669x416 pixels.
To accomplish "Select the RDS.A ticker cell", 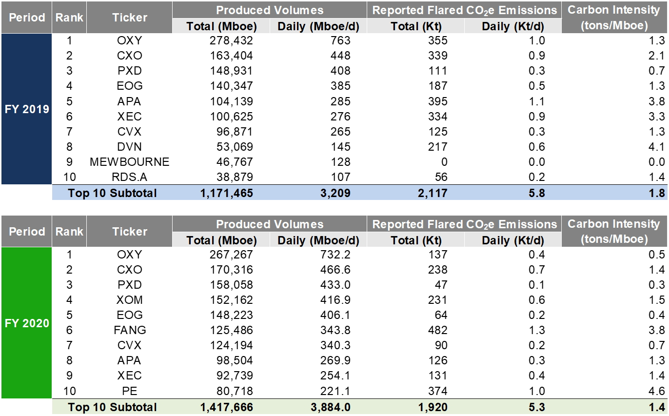I will pos(129,177).
